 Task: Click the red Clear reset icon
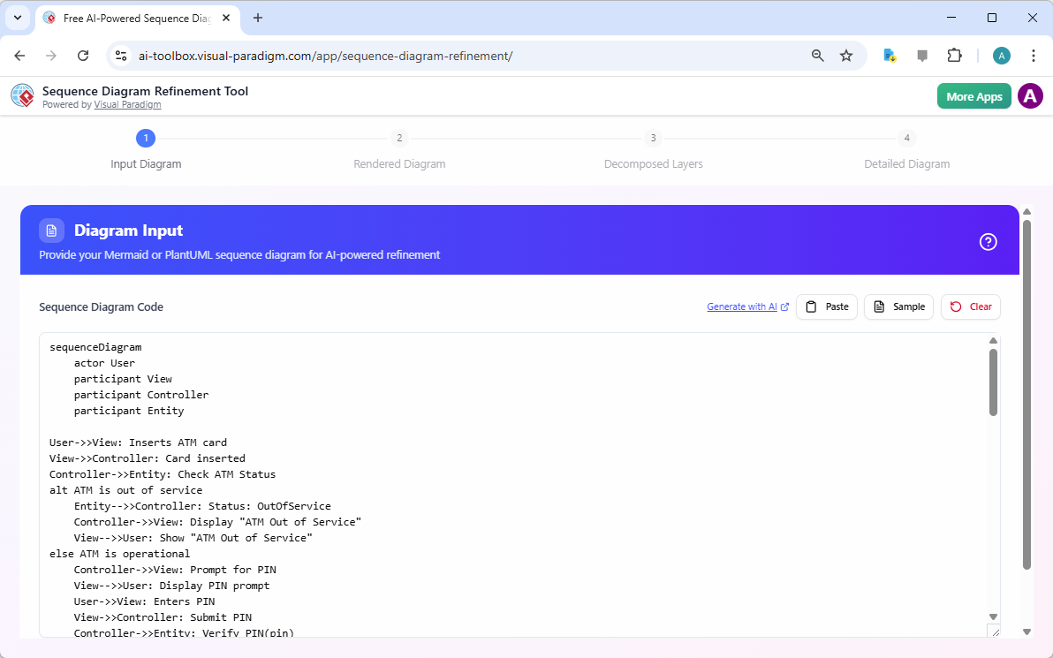point(955,306)
